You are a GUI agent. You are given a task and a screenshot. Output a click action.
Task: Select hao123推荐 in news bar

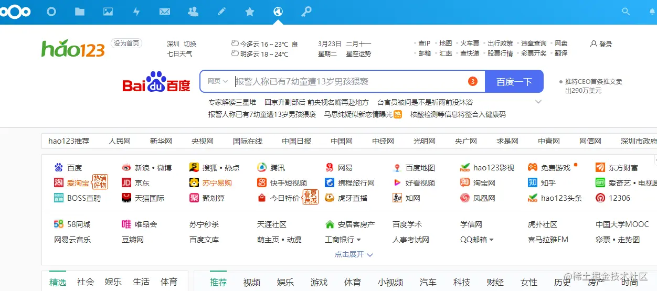tap(69, 141)
